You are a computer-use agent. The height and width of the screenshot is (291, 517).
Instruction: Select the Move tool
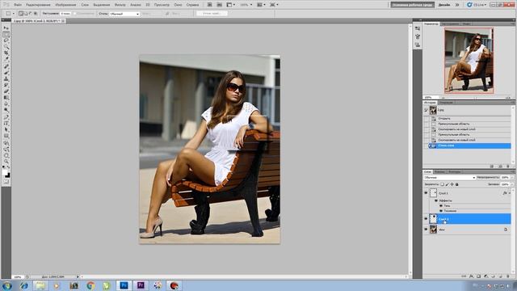click(x=6, y=28)
